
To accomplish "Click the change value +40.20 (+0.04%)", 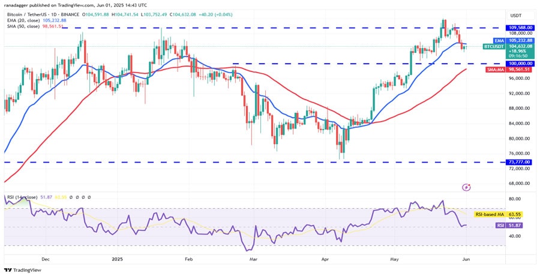I will 217,15.
